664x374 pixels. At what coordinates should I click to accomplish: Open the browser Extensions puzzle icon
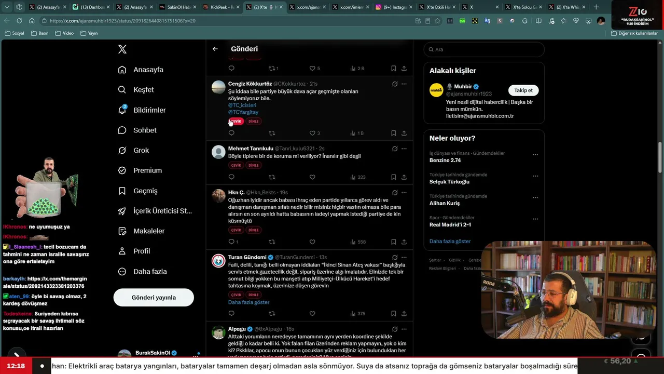click(525, 21)
